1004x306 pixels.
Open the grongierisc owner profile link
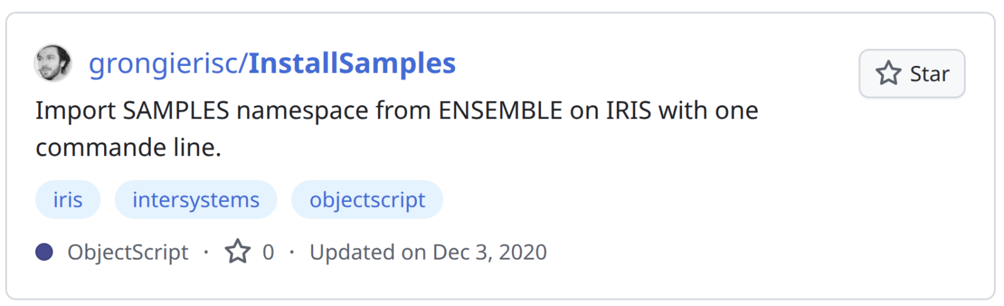pyautogui.click(x=163, y=64)
